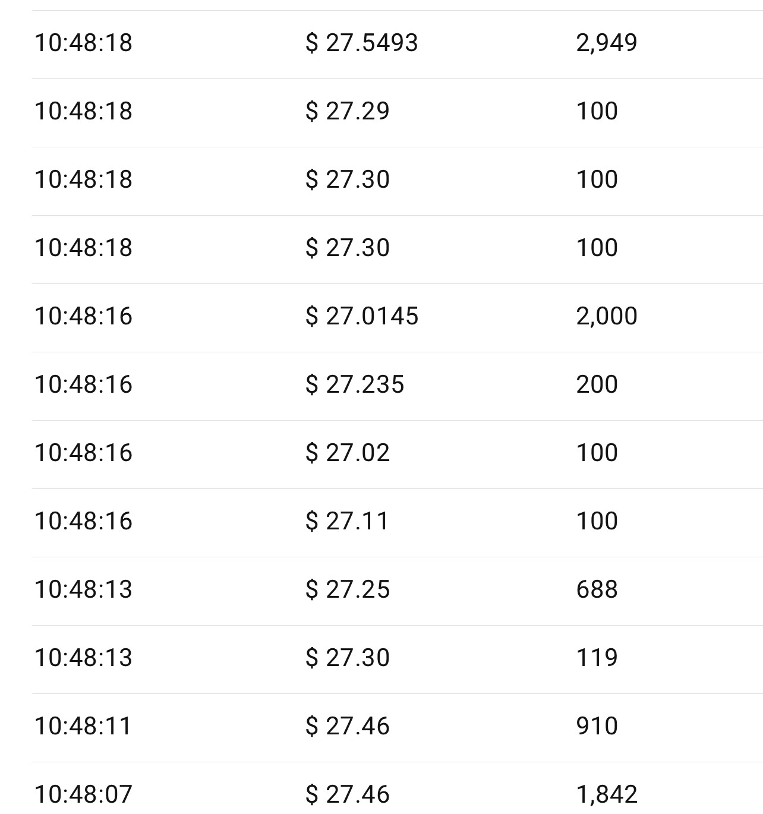The height and width of the screenshot is (814, 763).
Task: Select the $ 27.0145 price cell
Action: [x=361, y=316]
